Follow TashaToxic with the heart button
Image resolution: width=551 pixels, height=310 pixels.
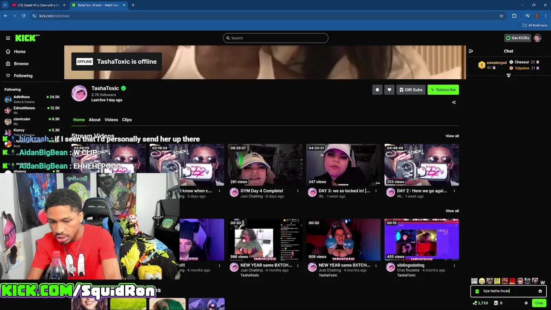click(389, 90)
